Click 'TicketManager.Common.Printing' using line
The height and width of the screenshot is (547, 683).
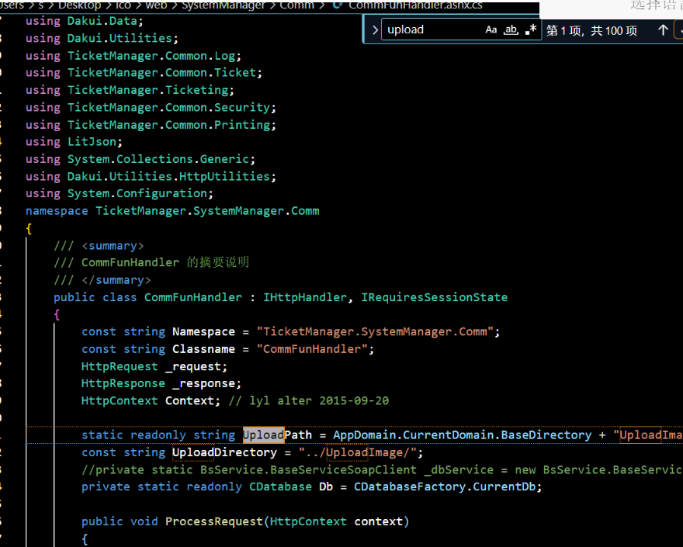pos(168,125)
